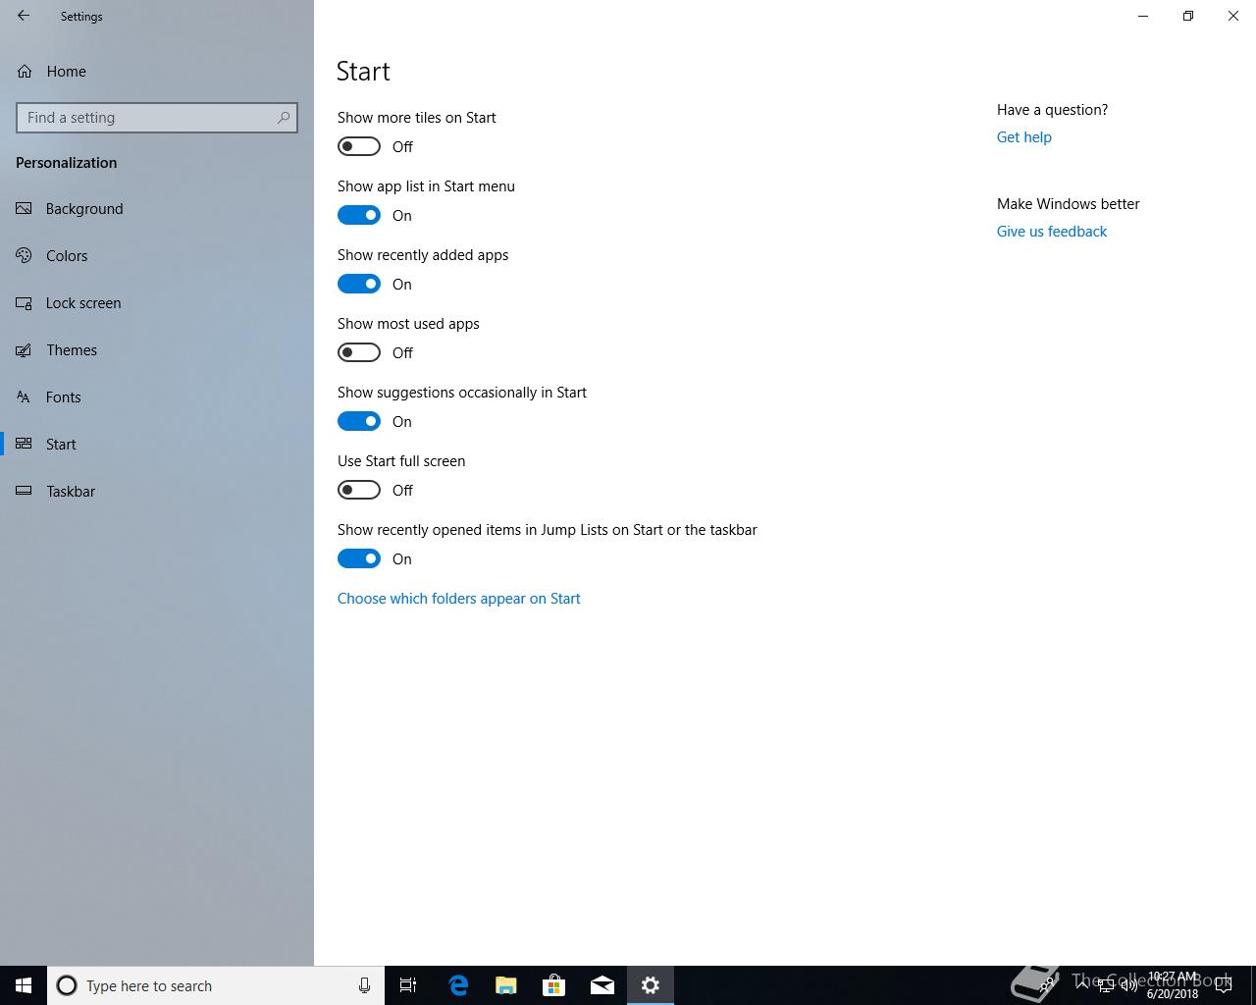Disable Show suggestions occasionally in Start
1256x1005 pixels.
(359, 421)
